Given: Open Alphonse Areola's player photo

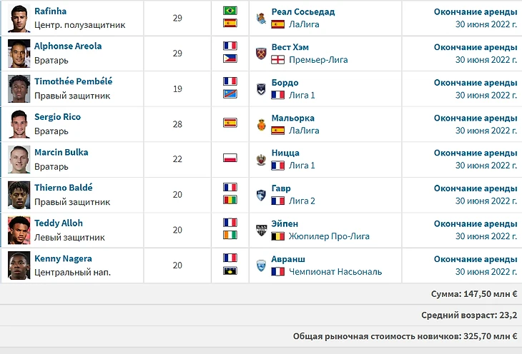Looking at the screenshot, I should click(x=19, y=54).
